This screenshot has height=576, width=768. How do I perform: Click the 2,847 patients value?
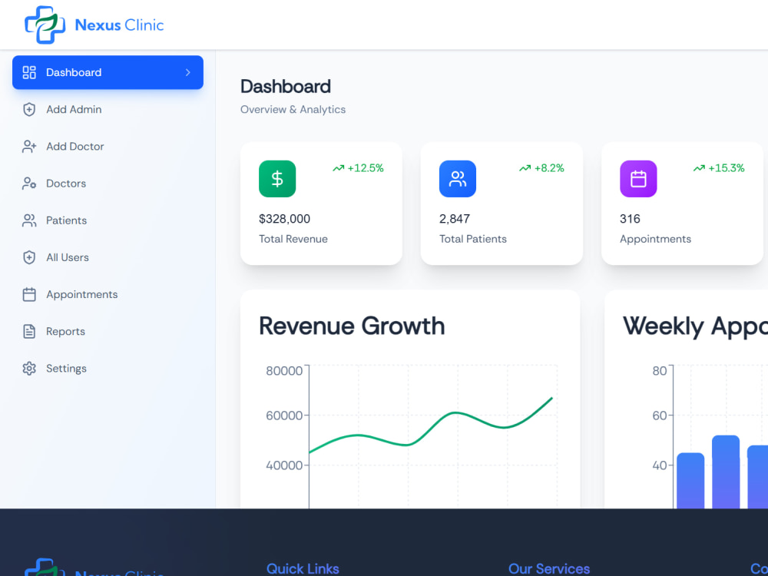(x=455, y=219)
